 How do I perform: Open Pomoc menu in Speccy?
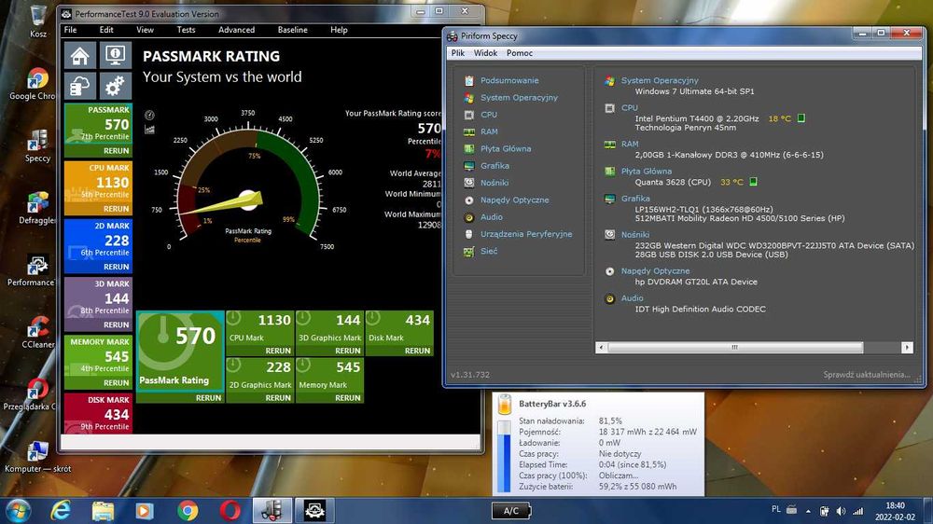pos(520,53)
